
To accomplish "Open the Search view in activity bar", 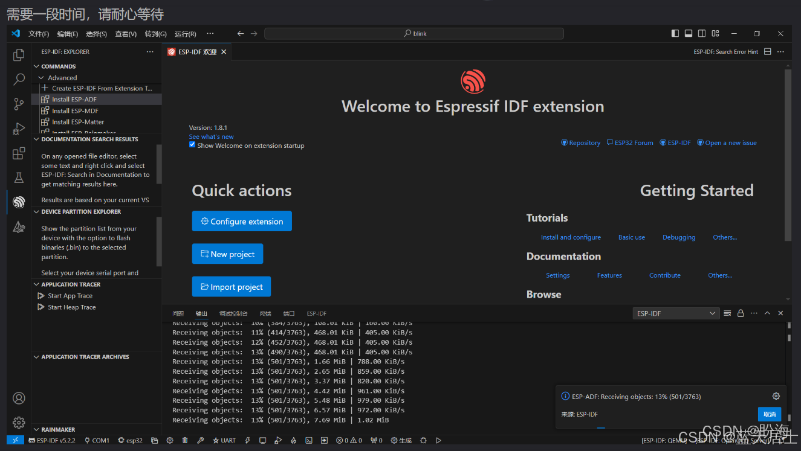I will coord(19,79).
